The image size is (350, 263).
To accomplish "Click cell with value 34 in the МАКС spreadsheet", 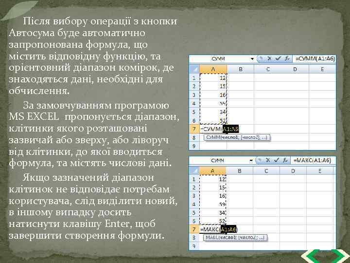I will click(x=213, y=212).
